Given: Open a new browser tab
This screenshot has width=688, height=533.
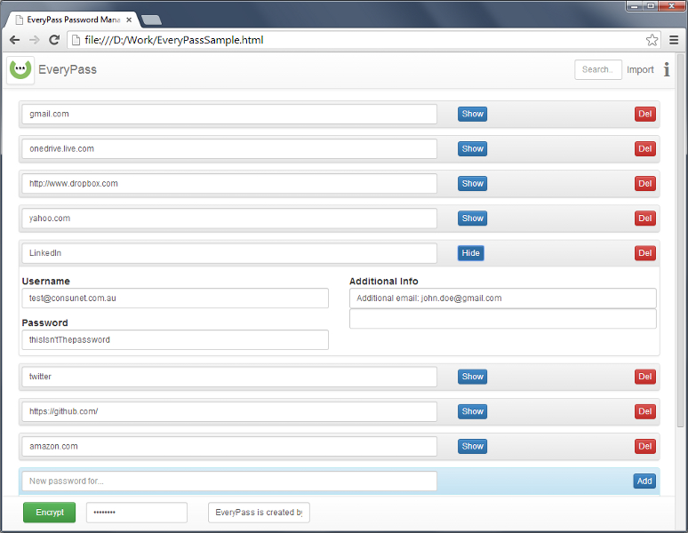Looking at the screenshot, I should coord(152,20).
